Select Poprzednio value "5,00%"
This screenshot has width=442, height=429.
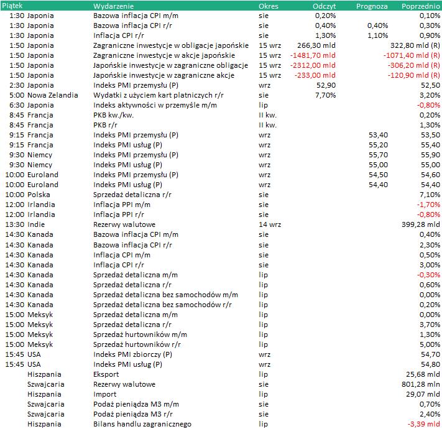click(x=430, y=344)
